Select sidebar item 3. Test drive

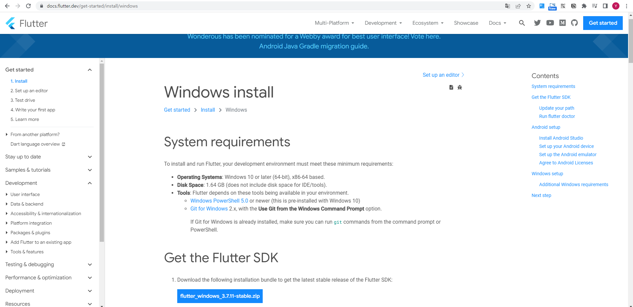point(23,100)
